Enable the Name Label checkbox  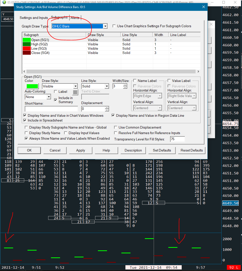pyautogui.click(x=135, y=81)
